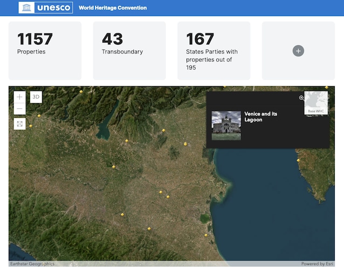Click the 1157 Properties card

point(45,51)
